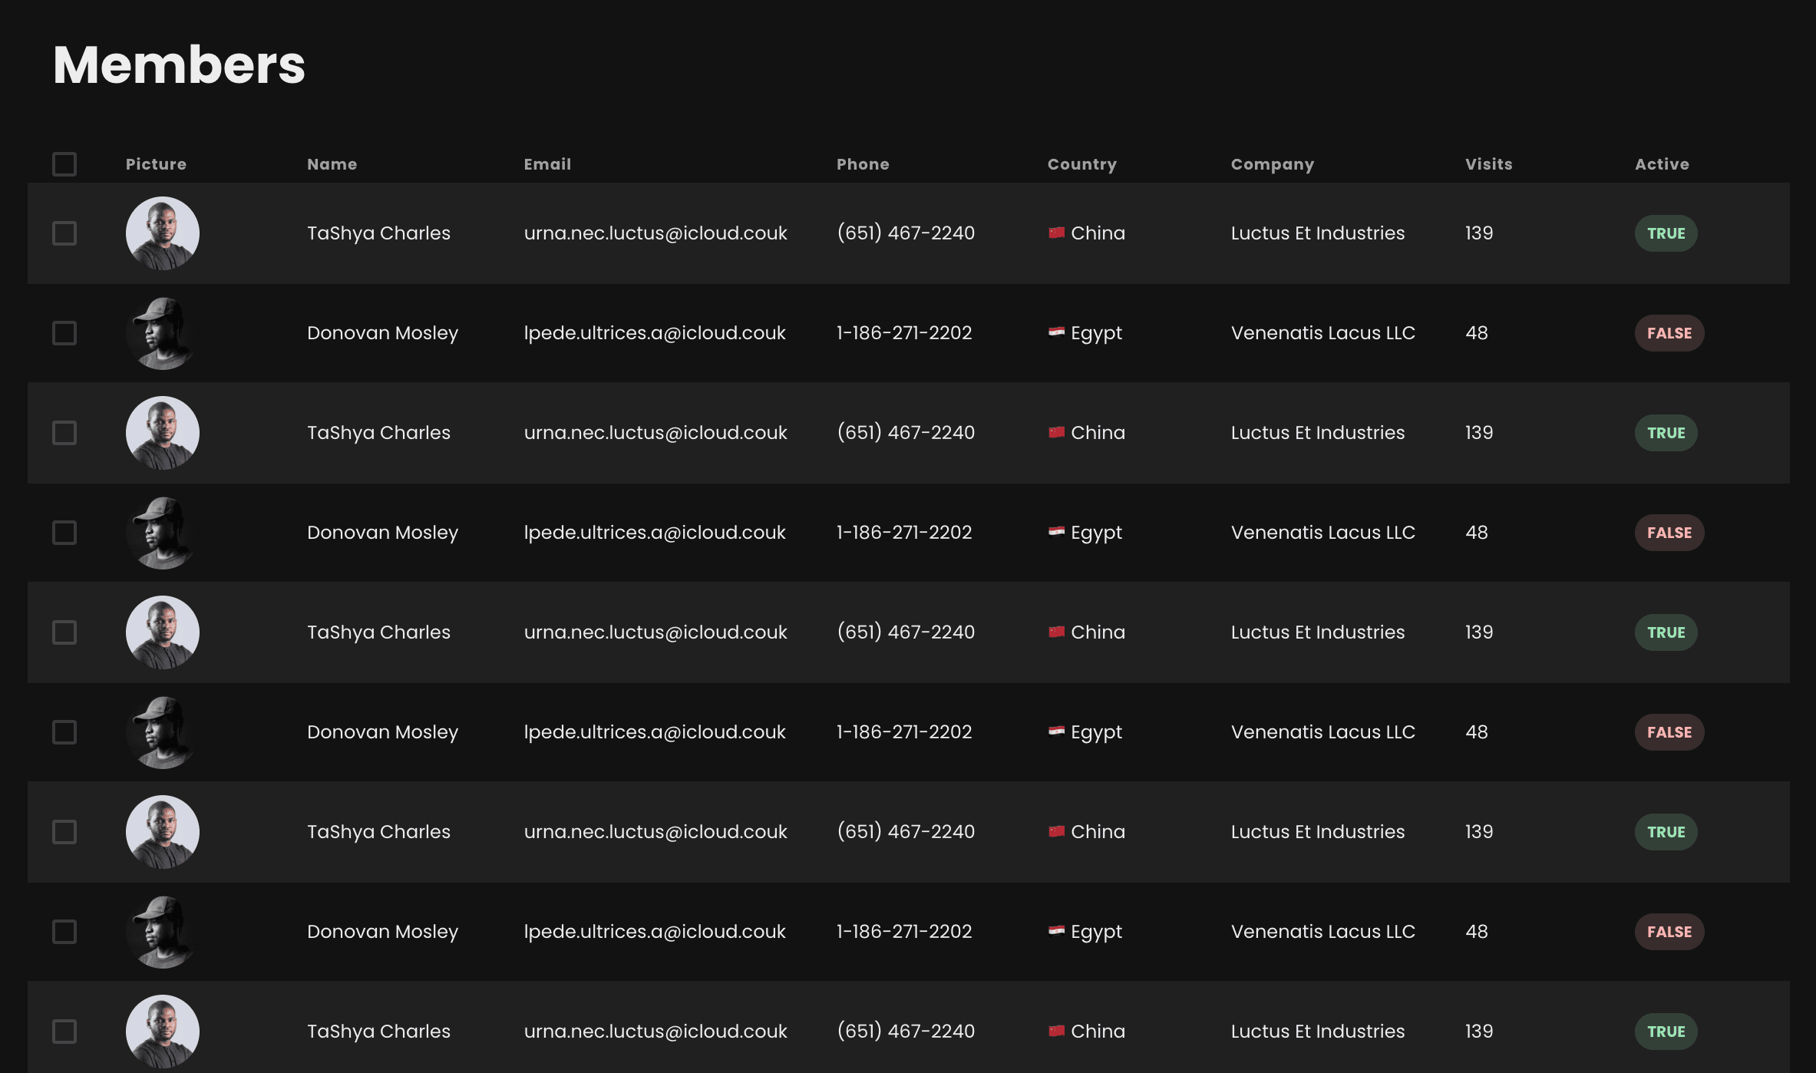Click the Egypt flag in second Donovan row
This screenshot has width=1816, height=1073.
pos(1056,532)
